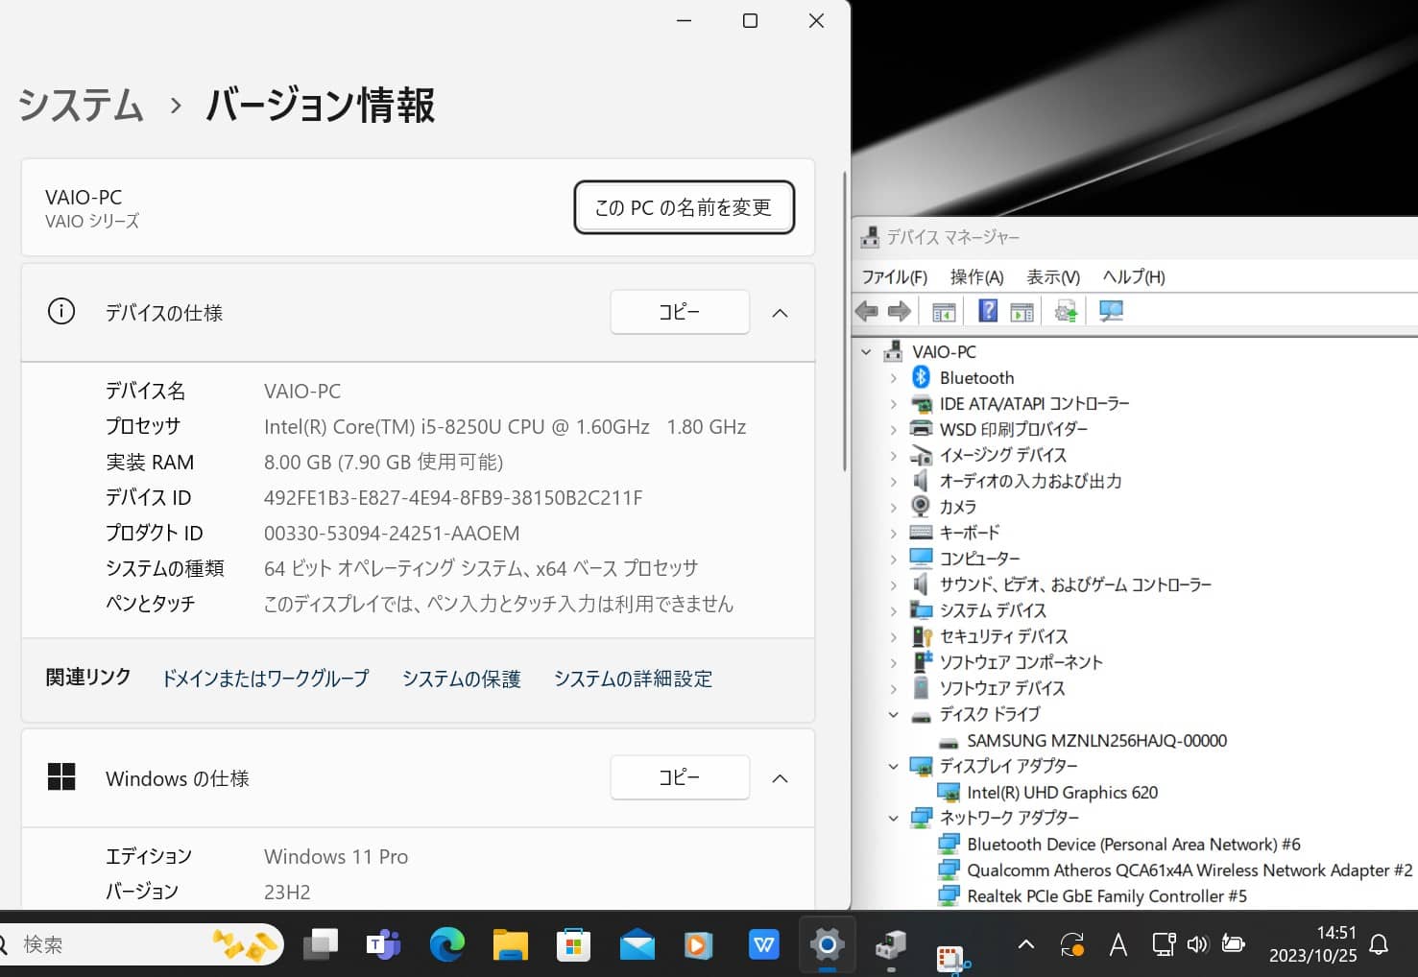Click この PC の名前を変更 button

pyautogui.click(x=684, y=207)
